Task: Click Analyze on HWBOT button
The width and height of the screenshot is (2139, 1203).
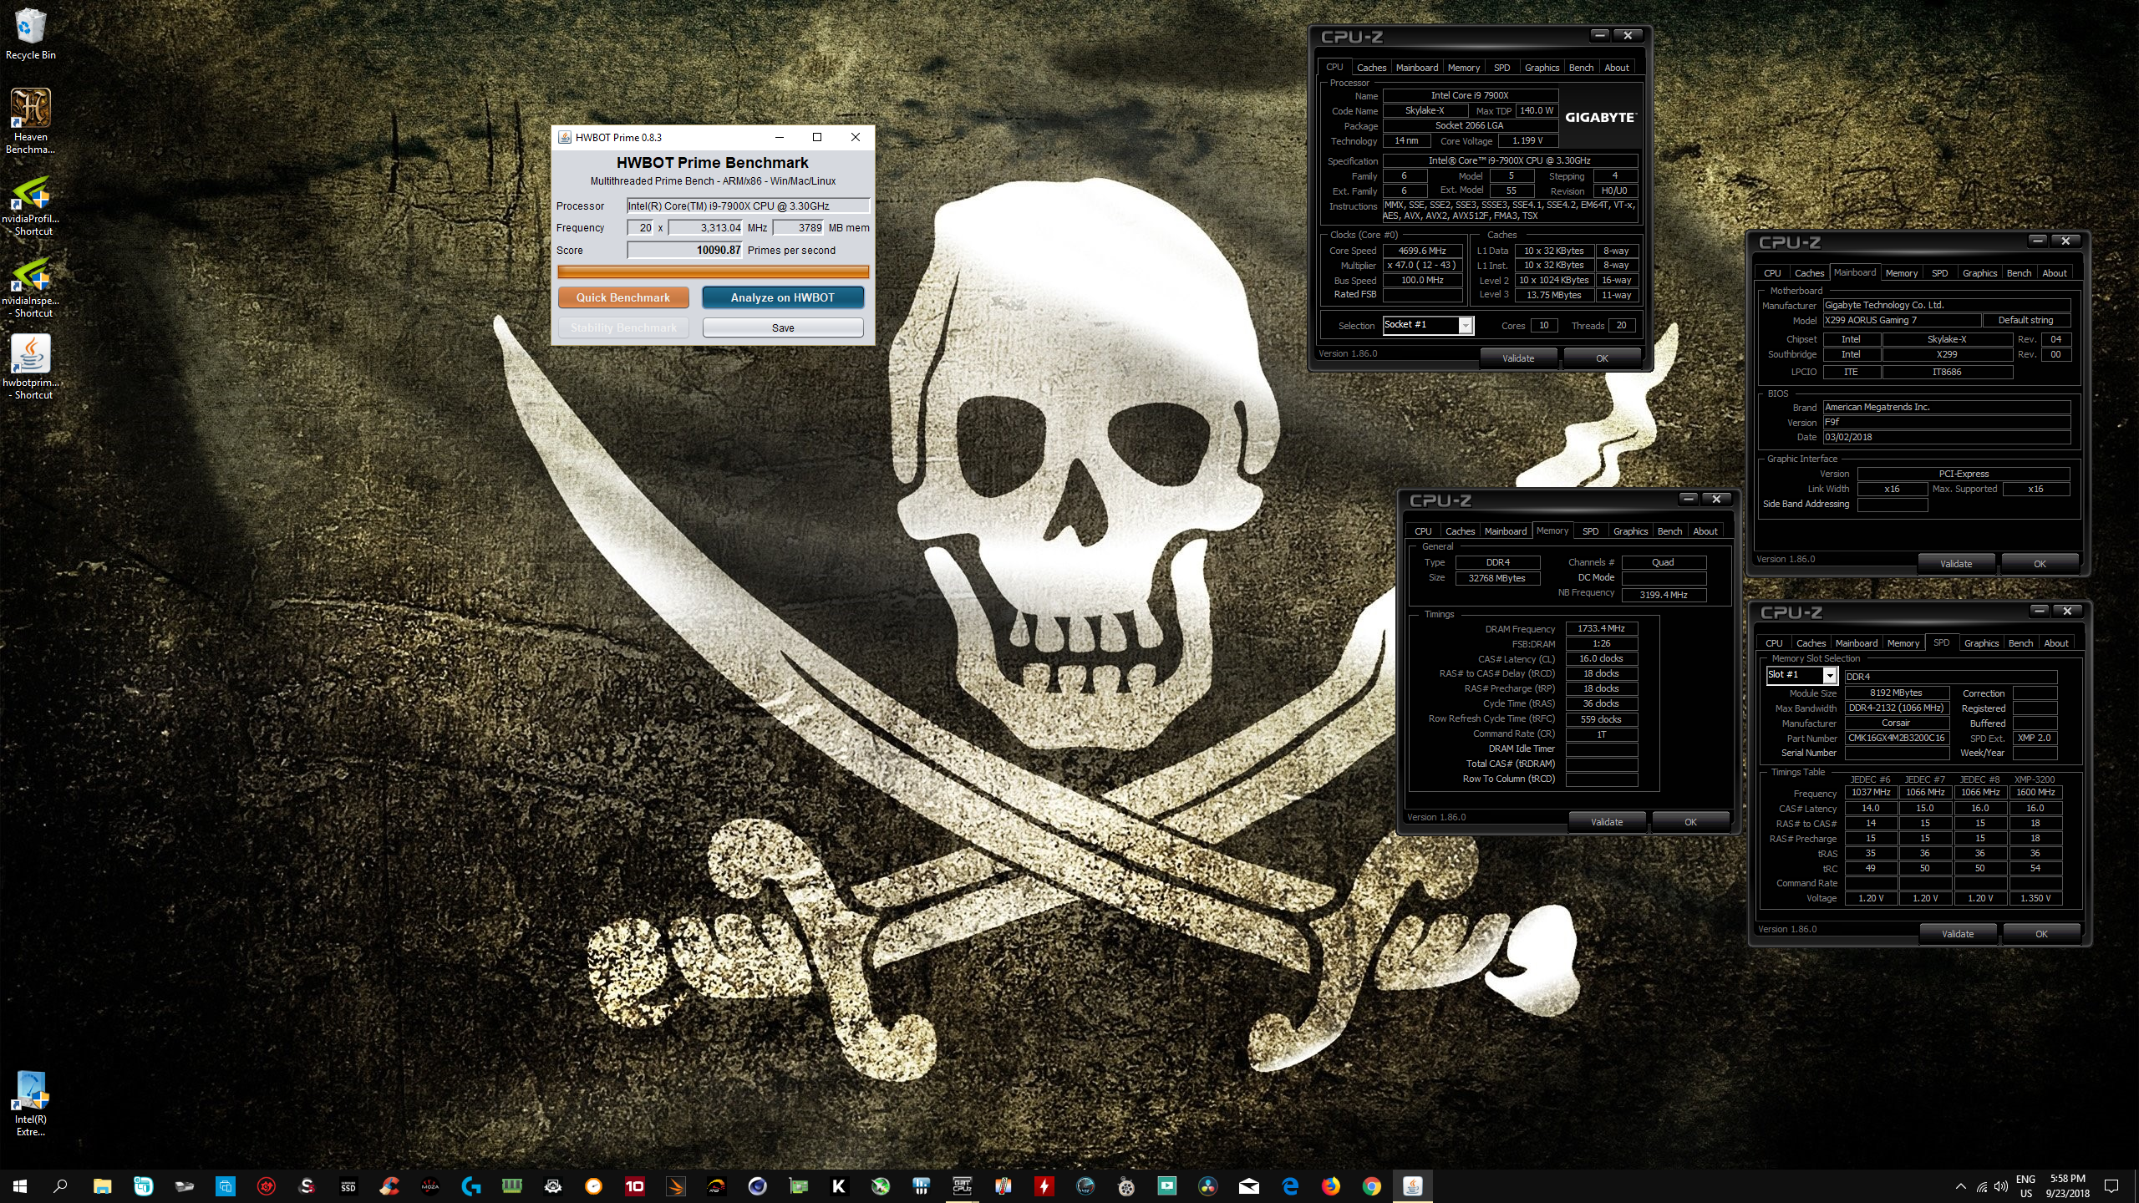Action: pyautogui.click(x=783, y=297)
